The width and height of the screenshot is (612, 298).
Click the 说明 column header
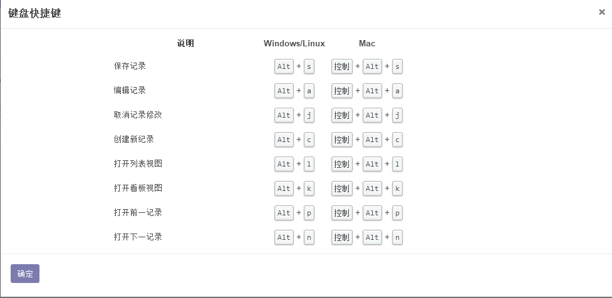[x=185, y=43]
